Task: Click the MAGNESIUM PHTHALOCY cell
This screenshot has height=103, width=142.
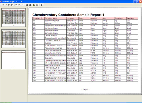Action: point(55,73)
